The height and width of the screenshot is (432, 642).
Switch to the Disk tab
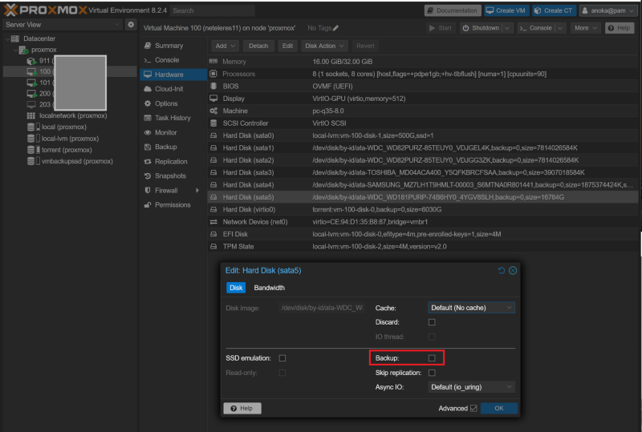coord(236,288)
